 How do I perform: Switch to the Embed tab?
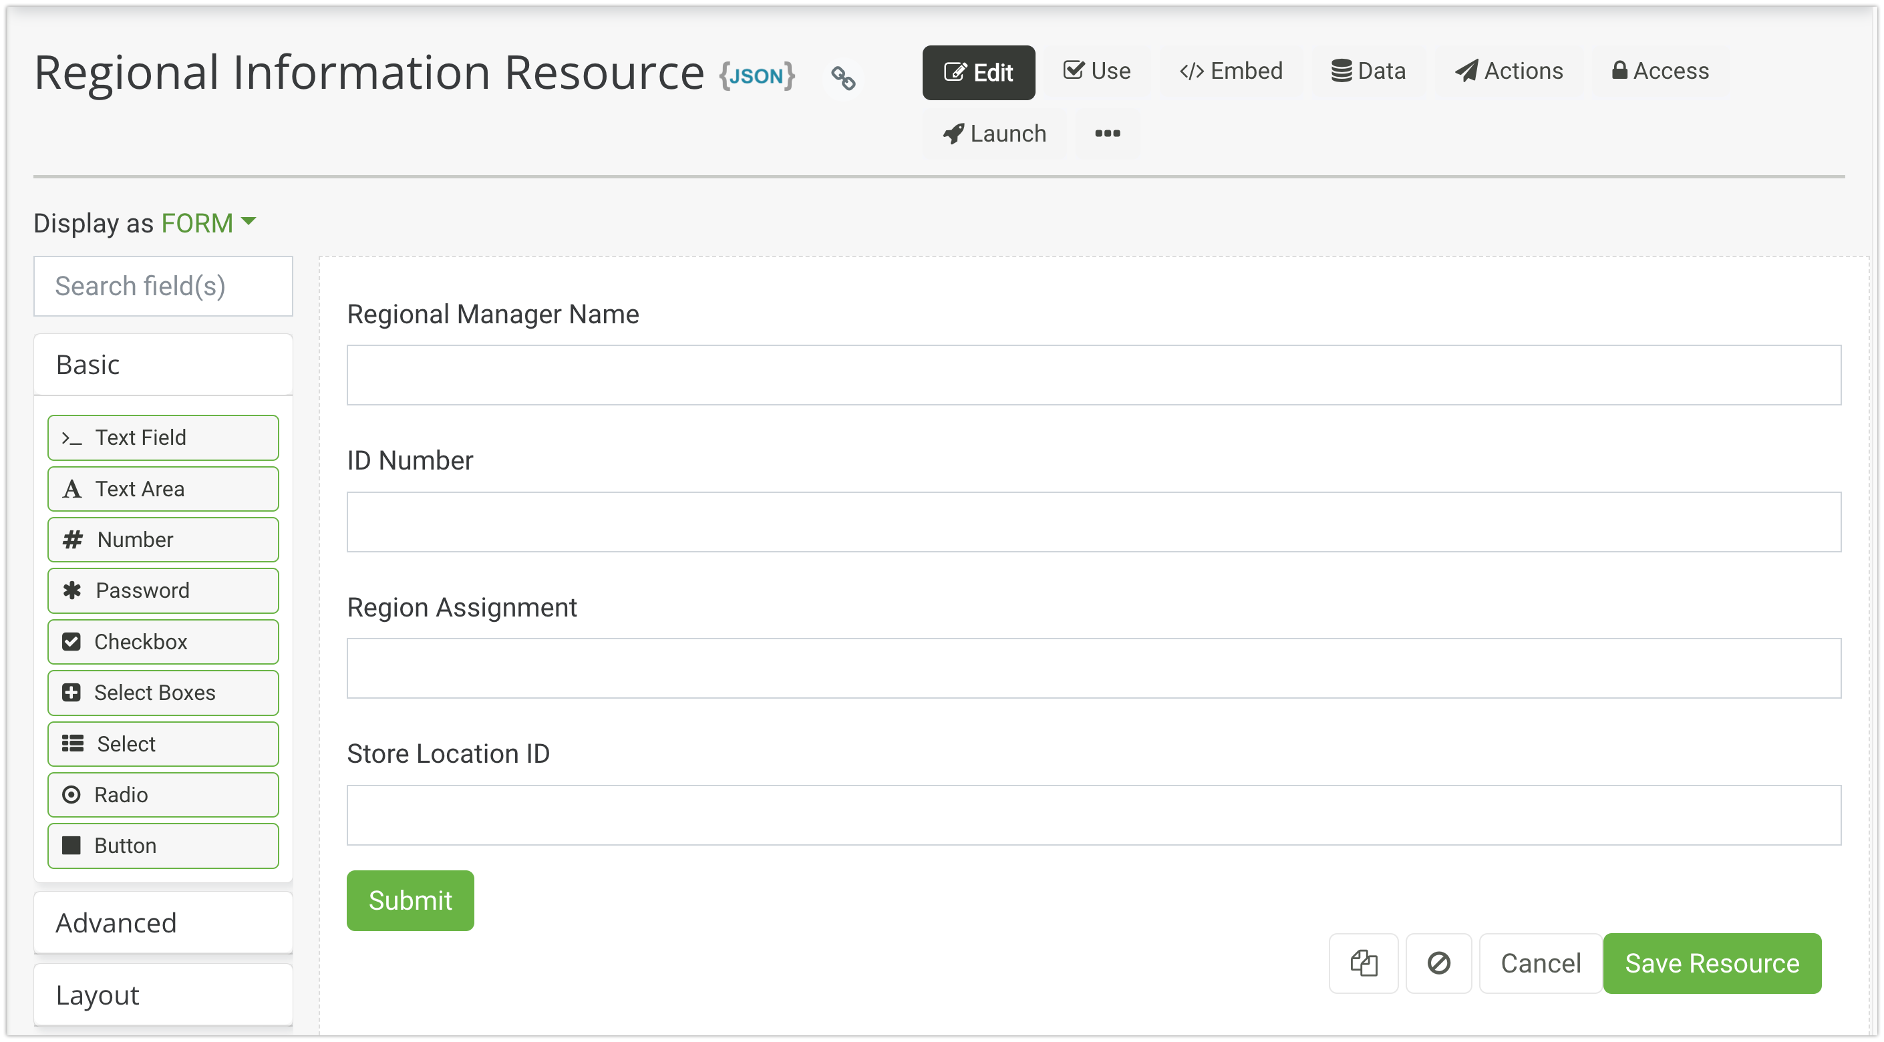point(1231,71)
